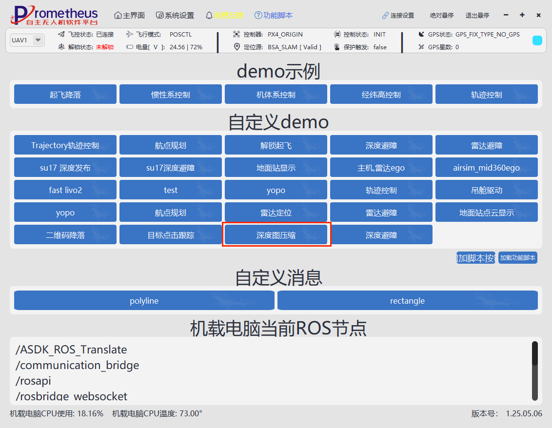
Task: Click the 加载功能脚本 button
Action: [x=517, y=258]
